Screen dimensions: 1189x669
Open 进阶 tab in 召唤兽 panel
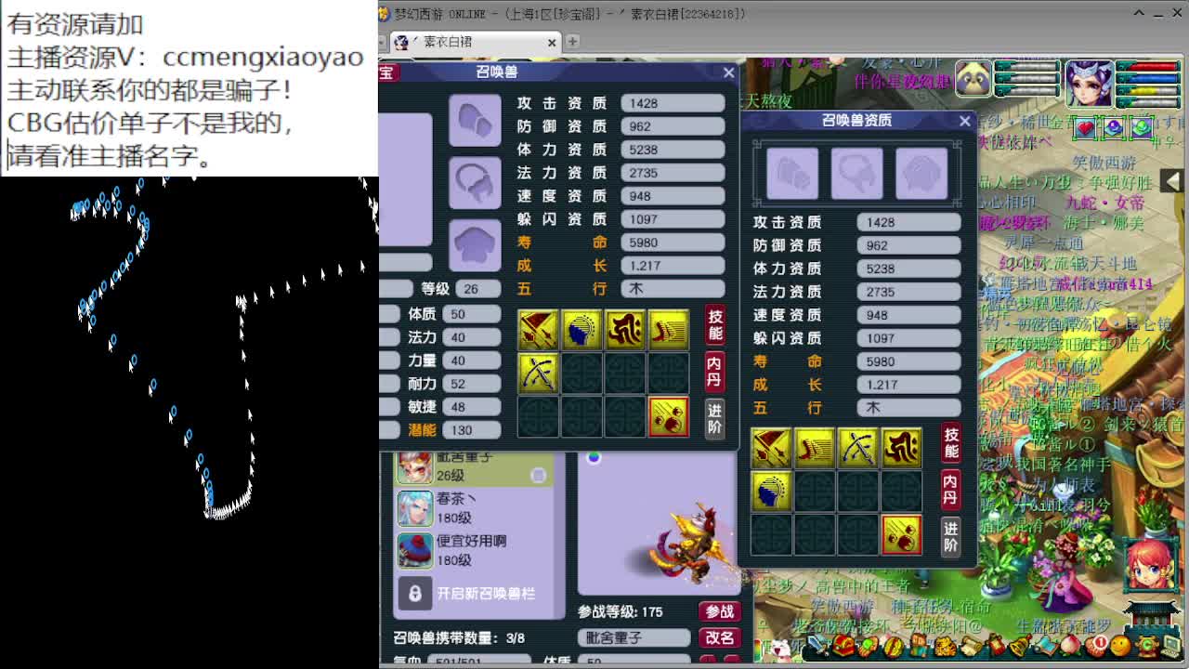tap(714, 417)
